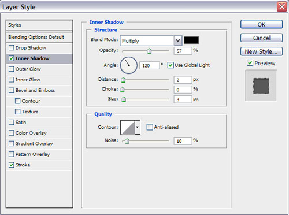Click the style preview thumbnail
The image size is (289, 215).
261,86
